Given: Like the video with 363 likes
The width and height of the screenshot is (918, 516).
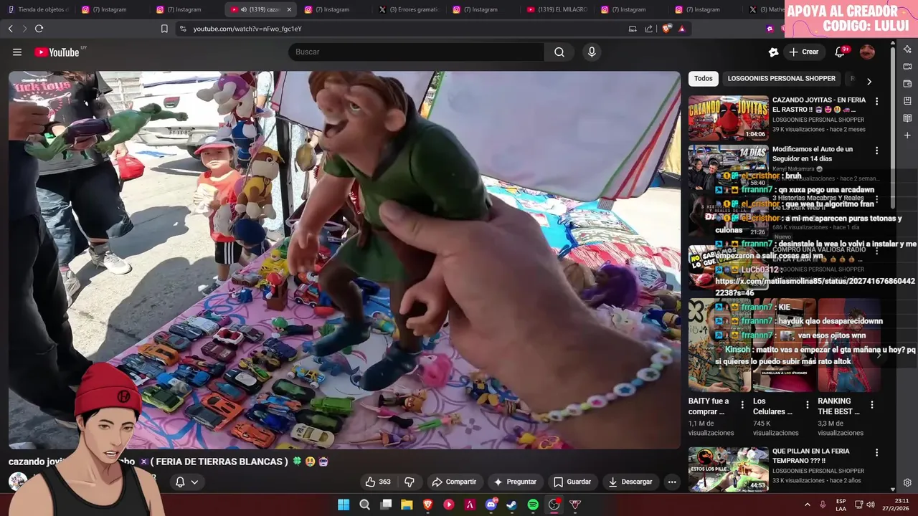Looking at the screenshot, I should coord(378,482).
